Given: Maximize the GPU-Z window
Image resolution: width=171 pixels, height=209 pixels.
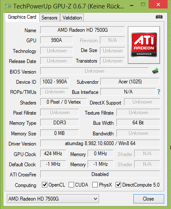Looking at the screenshot, I should click(143, 5).
